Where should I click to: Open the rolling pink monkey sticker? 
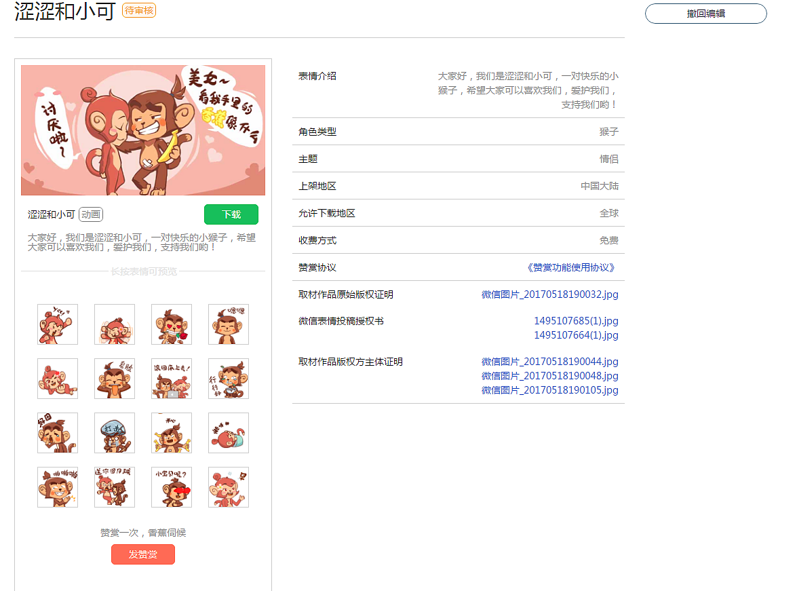click(228, 433)
